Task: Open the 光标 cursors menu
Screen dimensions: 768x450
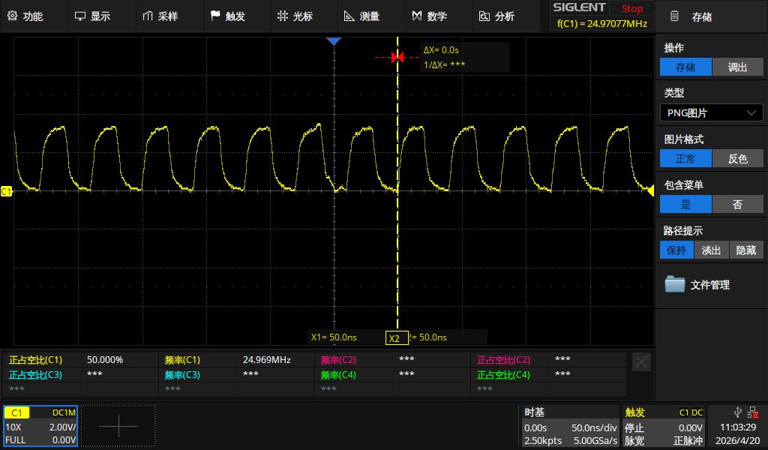Action: pos(295,16)
